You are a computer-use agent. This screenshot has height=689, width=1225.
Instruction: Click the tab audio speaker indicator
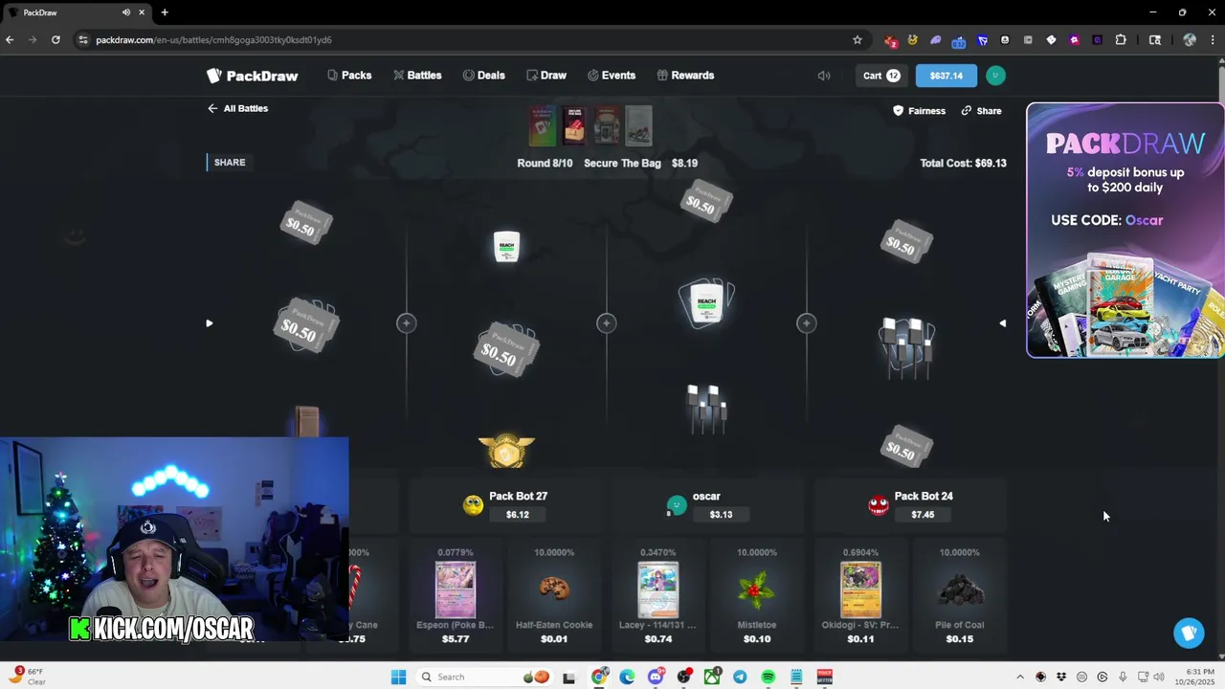coord(126,12)
